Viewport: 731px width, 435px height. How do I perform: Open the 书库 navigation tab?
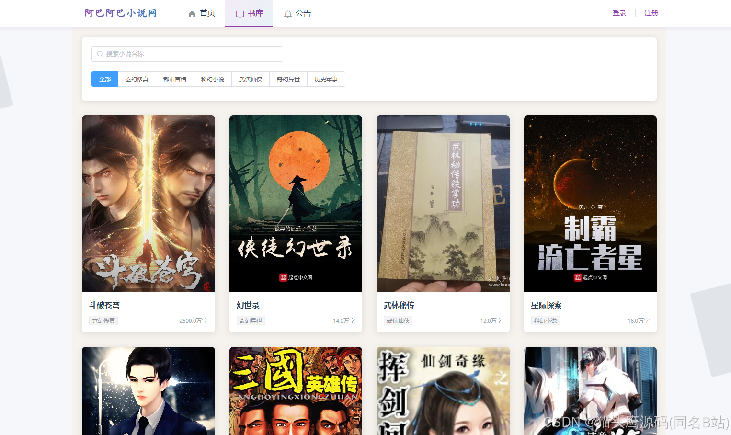tap(249, 13)
